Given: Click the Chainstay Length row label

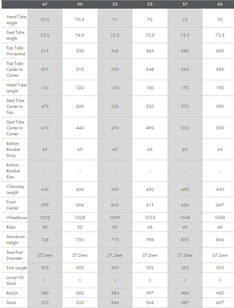Looking at the screenshot, I should coord(15,190).
